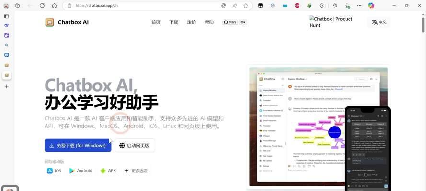Viewport: 426px width, 191px height.
Task: Open the downloads arrow icon in toolbar
Action: (347, 5)
